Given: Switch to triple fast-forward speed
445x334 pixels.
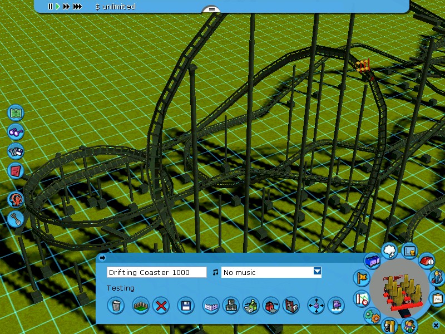Looking at the screenshot, I should [77, 7].
